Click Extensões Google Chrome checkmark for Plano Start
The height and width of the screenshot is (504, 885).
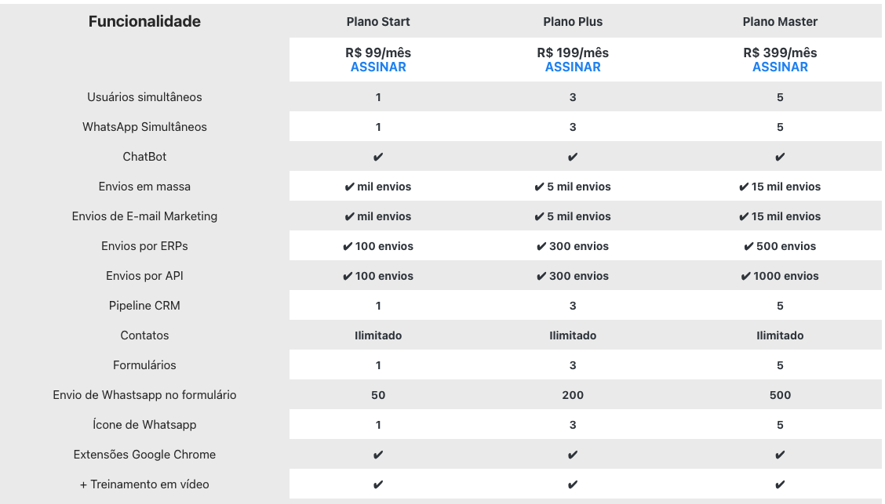(378, 455)
